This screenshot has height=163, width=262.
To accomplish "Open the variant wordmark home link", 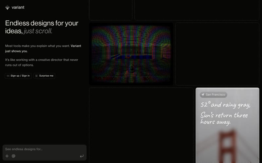I will click(x=18, y=7).
